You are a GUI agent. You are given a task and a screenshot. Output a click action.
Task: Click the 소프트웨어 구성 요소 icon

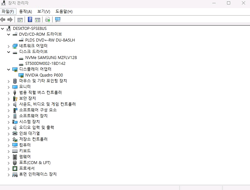point(15,110)
